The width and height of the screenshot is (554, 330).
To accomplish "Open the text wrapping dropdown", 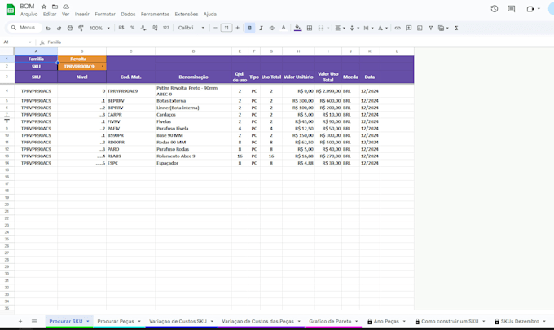I will coord(368,28).
